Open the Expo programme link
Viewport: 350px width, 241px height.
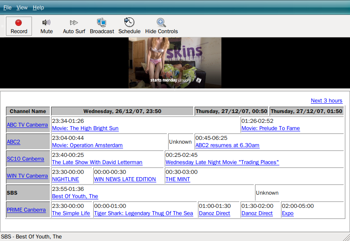tap(287, 213)
